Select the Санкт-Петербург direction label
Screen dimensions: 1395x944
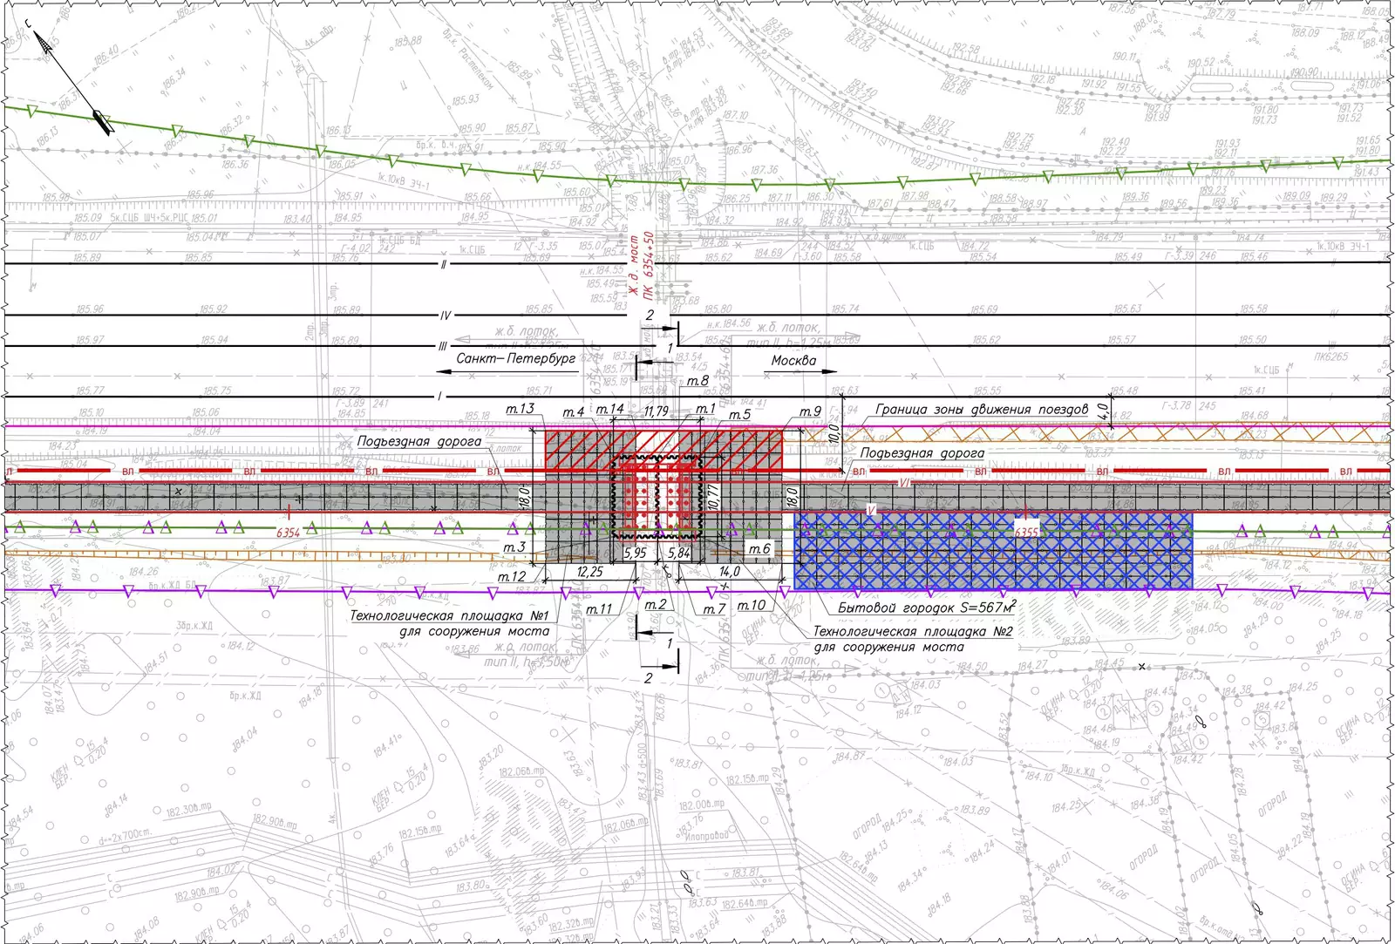[515, 358]
